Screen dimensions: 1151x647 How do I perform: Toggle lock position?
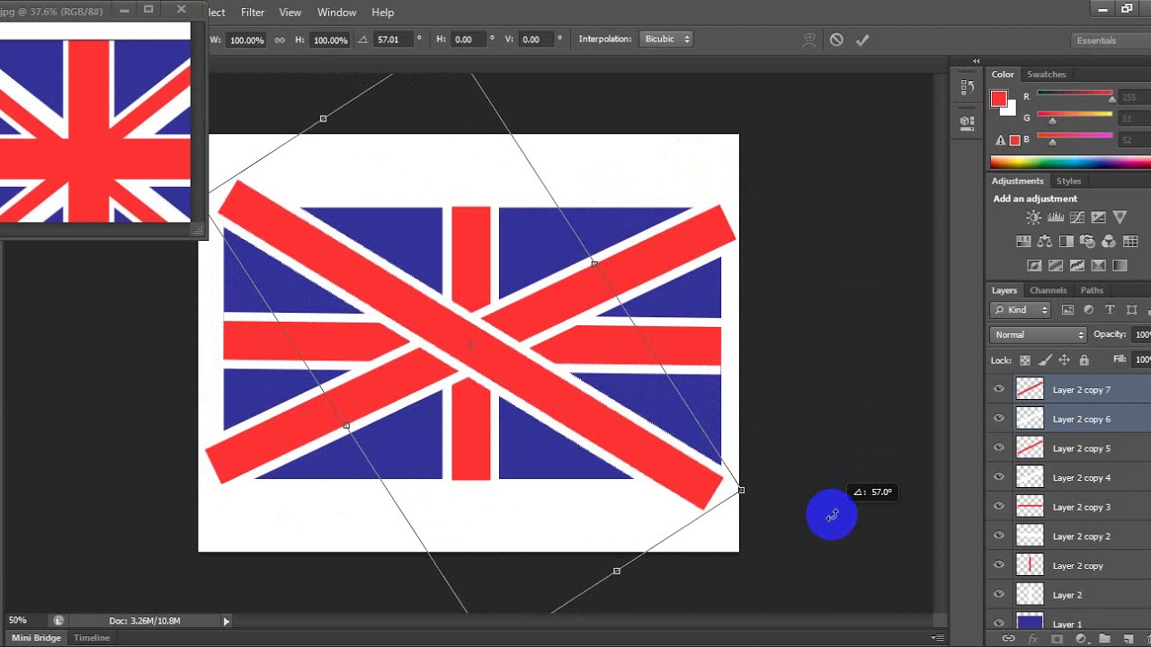coord(1065,360)
